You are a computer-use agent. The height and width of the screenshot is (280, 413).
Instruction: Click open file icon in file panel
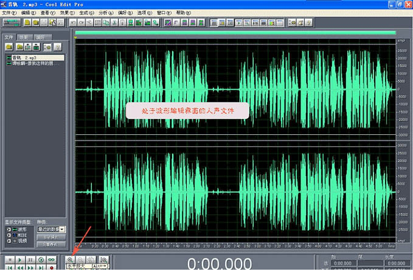(9, 47)
